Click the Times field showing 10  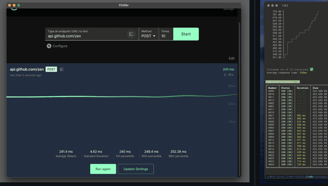pyautogui.click(x=166, y=34)
